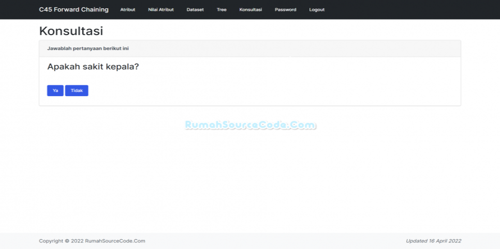Open the Password menu item

click(285, 10)
